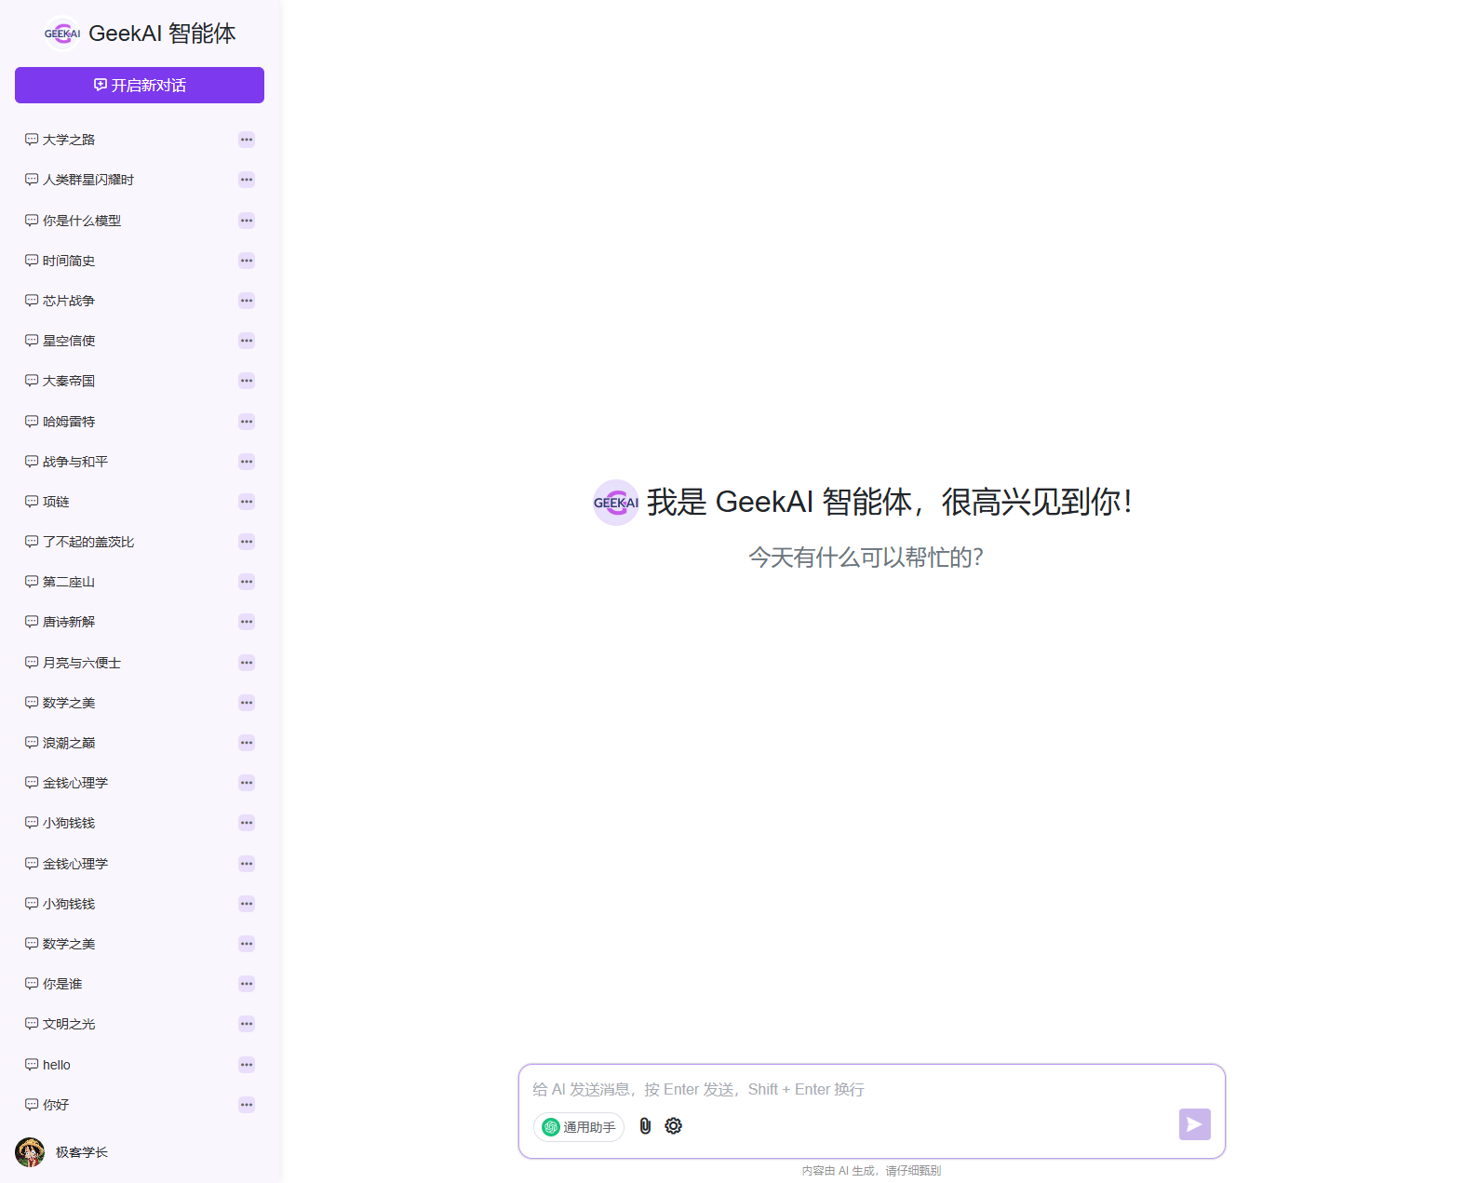Open the 唐诗新解 conversation
The image size is (1464, 1183).
(x=140, y=622)
